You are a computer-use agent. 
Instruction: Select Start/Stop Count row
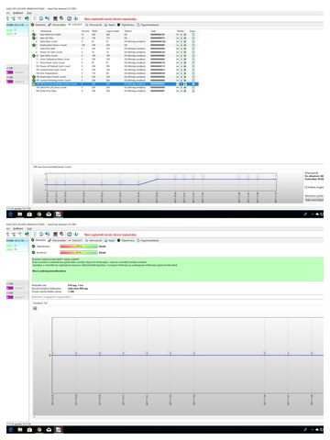pos(115,41)
